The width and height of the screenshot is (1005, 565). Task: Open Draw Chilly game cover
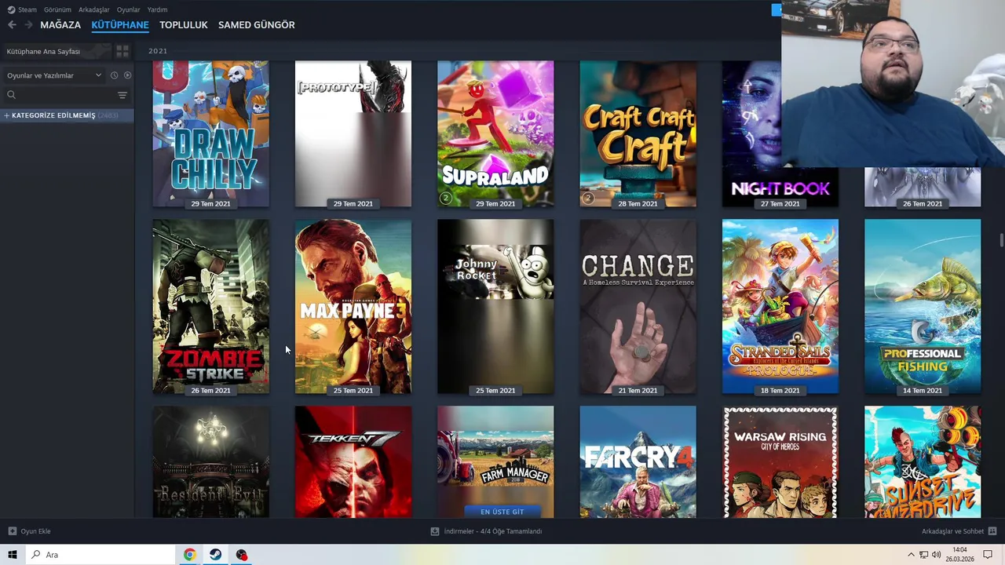pos(210,133)
